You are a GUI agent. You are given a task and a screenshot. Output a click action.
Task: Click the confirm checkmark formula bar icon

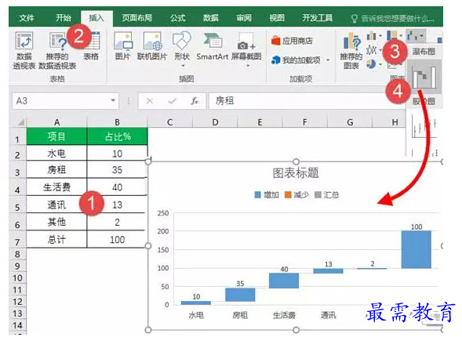point(172,101)
